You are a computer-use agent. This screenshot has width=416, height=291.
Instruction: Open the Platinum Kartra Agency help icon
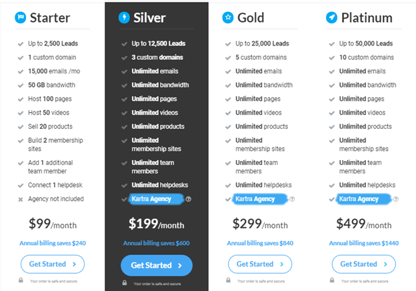click(x=396, y=199)
